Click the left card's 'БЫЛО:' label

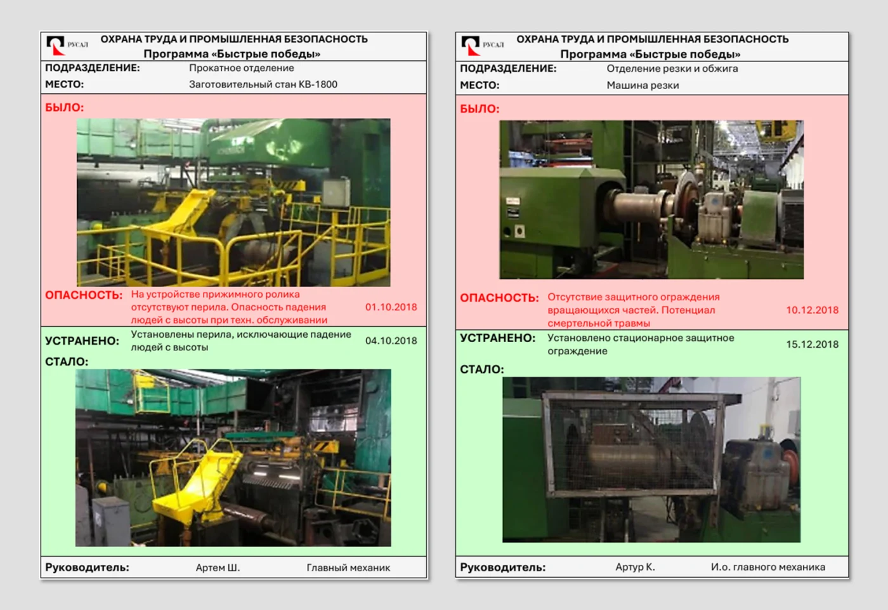coord(64,108)
